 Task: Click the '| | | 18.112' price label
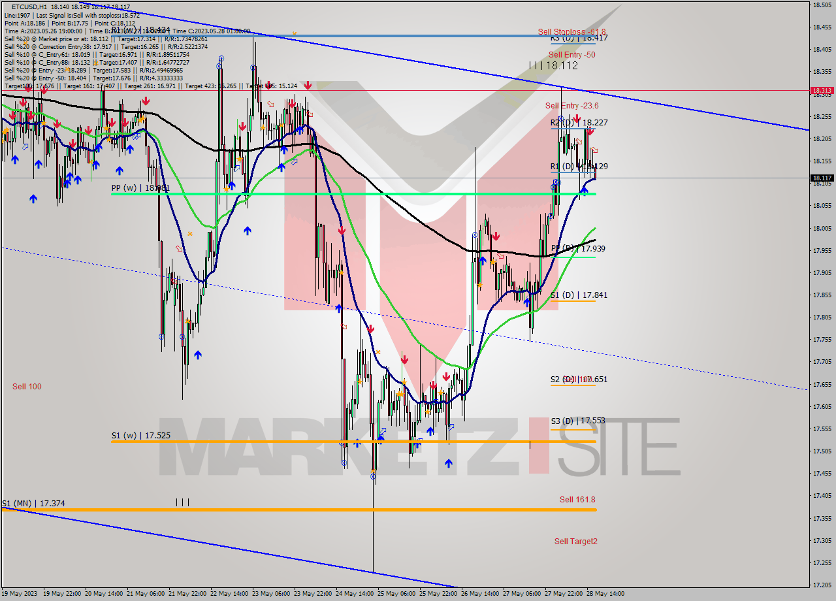coord(554,65)
